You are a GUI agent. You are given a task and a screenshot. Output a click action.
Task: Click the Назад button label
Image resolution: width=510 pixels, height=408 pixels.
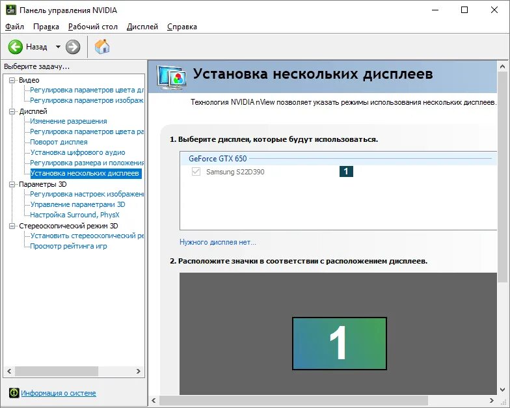36,47
